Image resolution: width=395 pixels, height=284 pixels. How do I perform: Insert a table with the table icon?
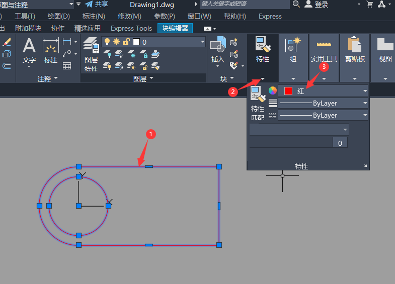(67, 66)
